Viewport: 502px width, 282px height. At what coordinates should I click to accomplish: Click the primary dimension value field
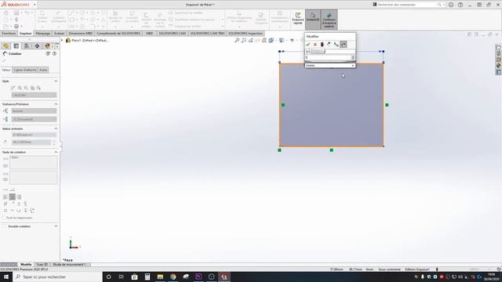click(x=31, y=142)
